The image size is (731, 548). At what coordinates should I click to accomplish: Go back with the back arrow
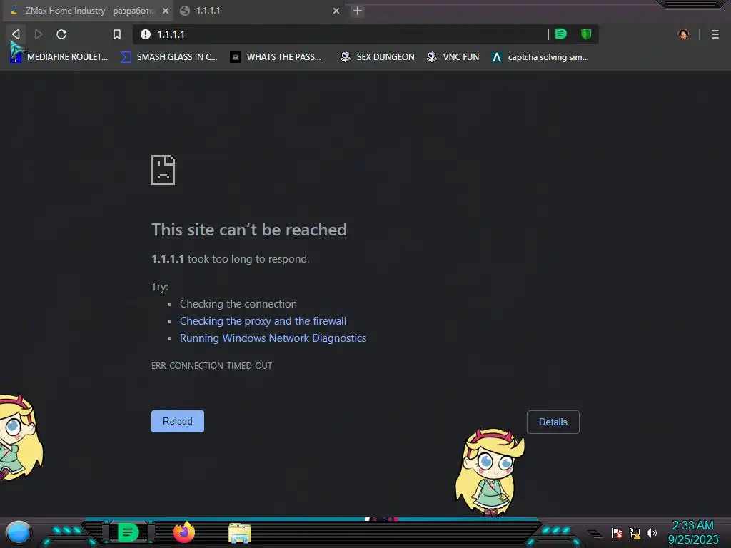tap(16, 34)
